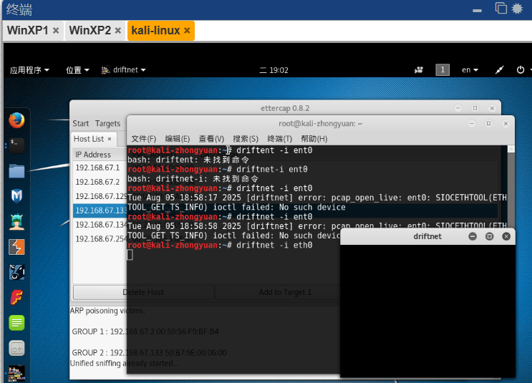Open terminal 终端(T) menu
532x383 pixels.
pos(279,139)
